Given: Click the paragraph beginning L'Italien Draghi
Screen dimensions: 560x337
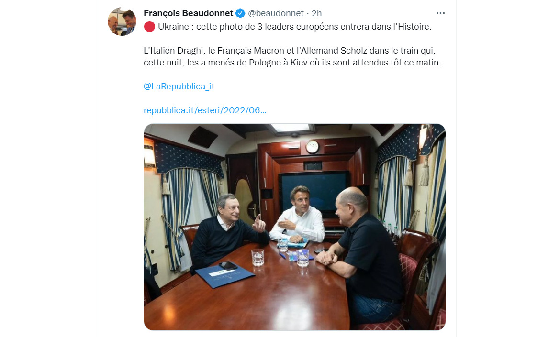Looking at the screenshot, I should (x=292, y=56).
